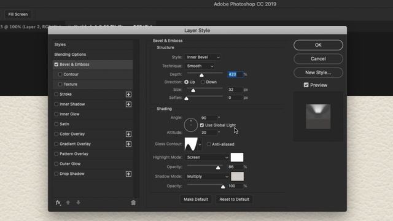Viewport: 393px width, 221px height.
Task: Move effect up with arrow icon
Action: [x=68, y=203]
